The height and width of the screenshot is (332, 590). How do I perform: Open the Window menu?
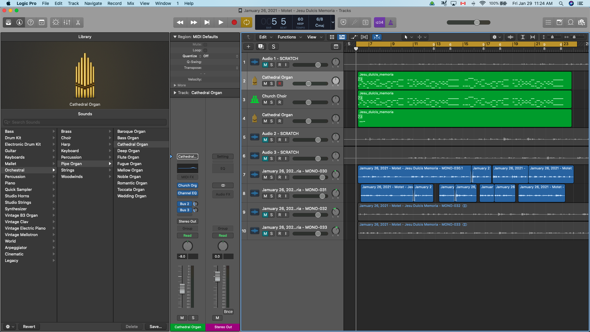[x=163, y=3]
